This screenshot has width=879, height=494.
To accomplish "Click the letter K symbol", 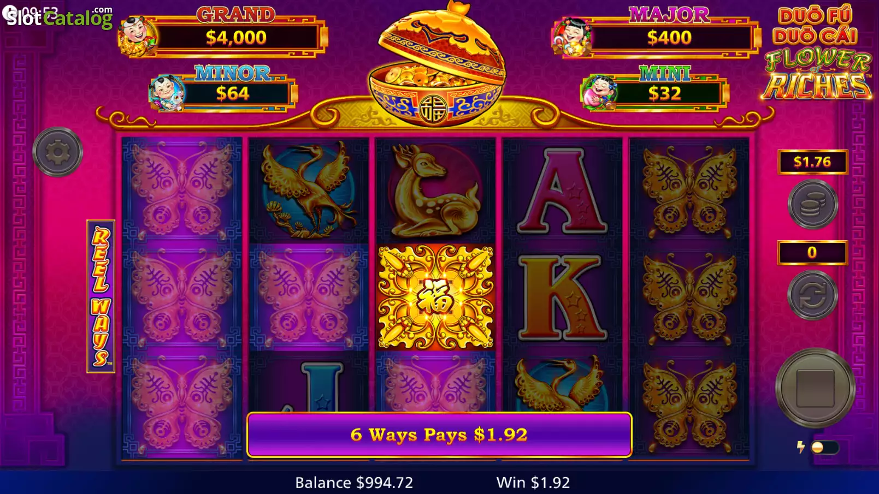I will click(562, 297).
